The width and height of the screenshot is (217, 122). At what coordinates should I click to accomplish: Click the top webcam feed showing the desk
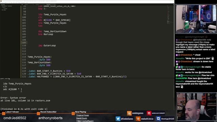(196, 19)
